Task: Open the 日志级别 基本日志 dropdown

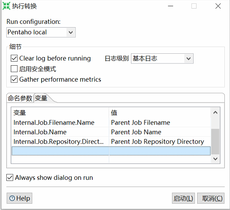Action: tap(162, 59)
